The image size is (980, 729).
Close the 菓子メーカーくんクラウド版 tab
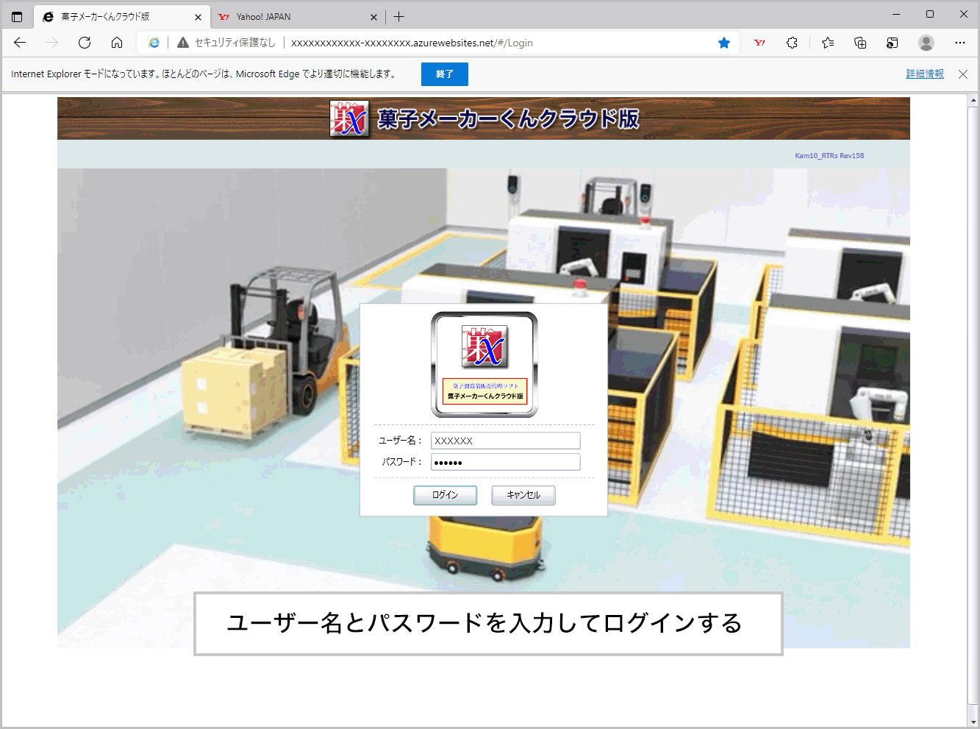[198, 17]
